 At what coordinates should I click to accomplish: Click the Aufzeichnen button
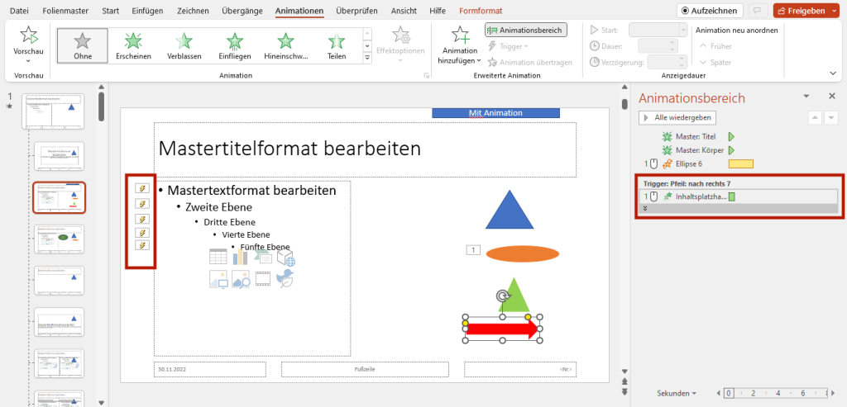click(x=709, y=11)
